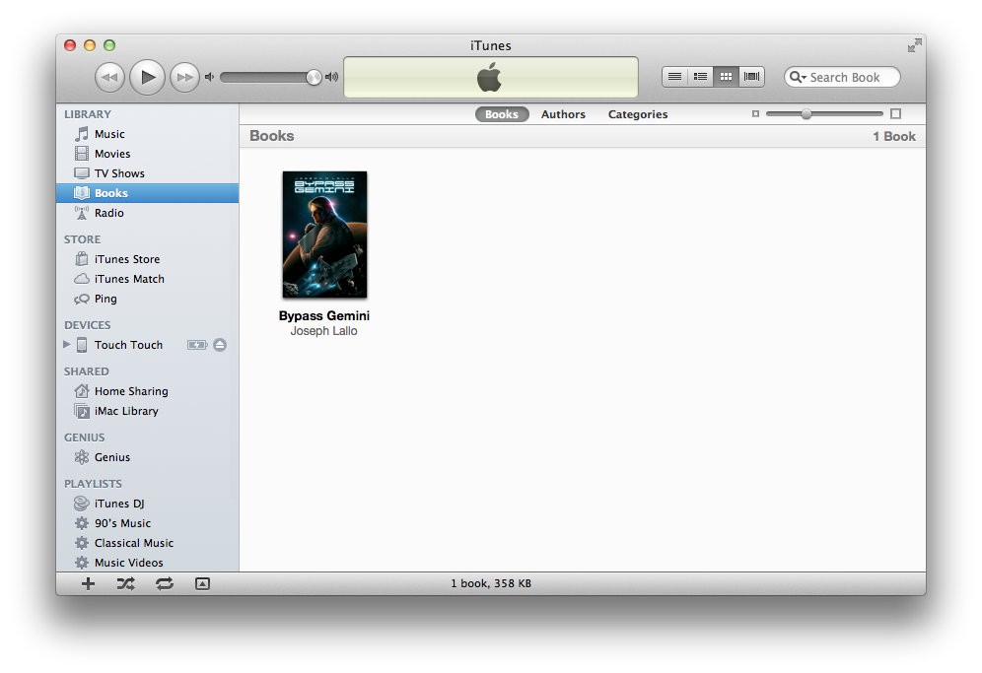Image resolution: width=982 pixels, height=673 pixels.
Task: Go back to the previous track
Action: [x=109, y=77]
